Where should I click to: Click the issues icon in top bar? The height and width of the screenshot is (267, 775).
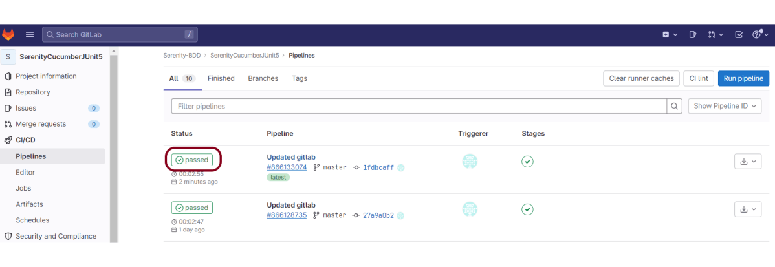pos(692,35)
